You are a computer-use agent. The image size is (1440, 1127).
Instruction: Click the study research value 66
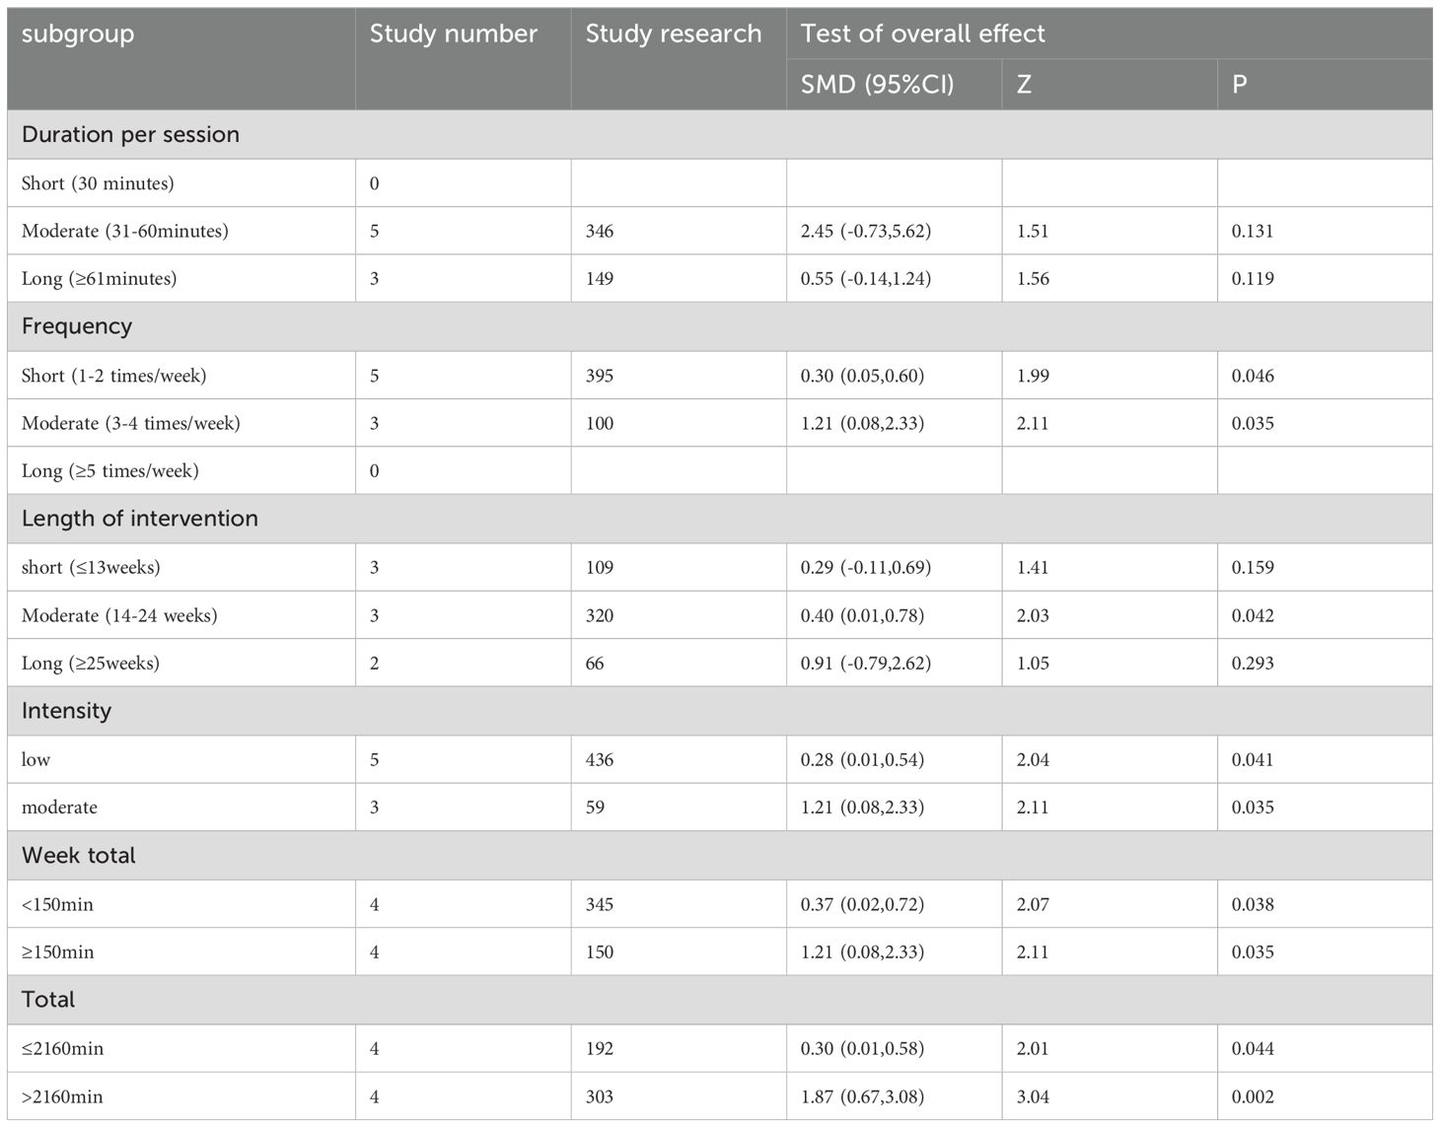tap(595, 664)
